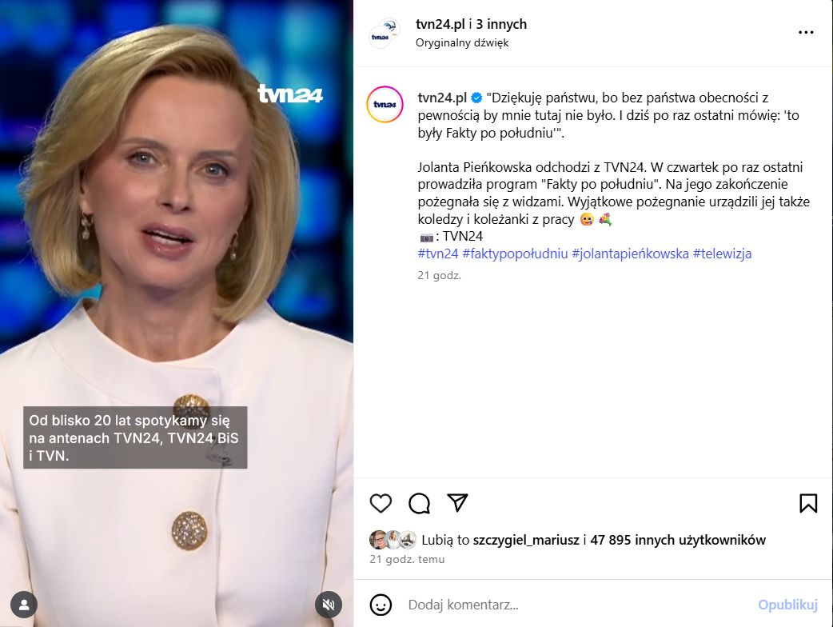Viewport: 833px width, 627px height.
Task: Open the emoji picker smiley icon
Action: coord(381,605)
